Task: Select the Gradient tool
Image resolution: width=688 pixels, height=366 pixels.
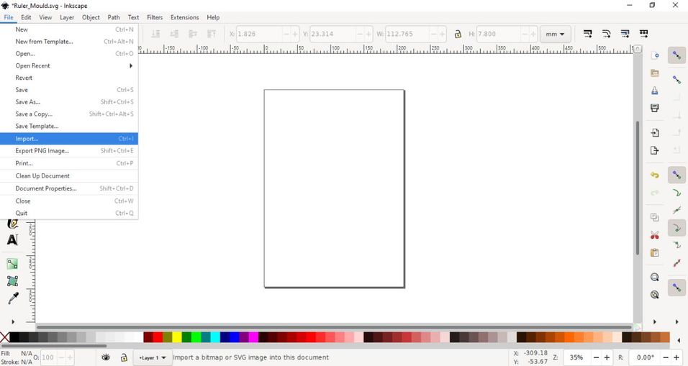Action: [x=12, y=263]
